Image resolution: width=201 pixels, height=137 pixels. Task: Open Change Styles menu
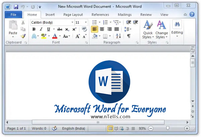point(161,30)
